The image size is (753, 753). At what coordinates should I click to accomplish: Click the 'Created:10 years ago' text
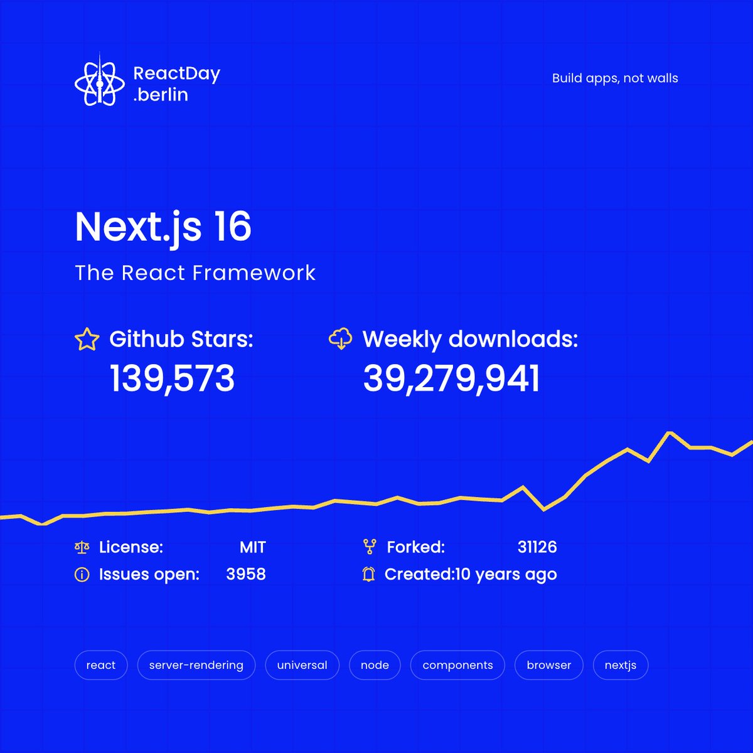click(x=471, y=575)
